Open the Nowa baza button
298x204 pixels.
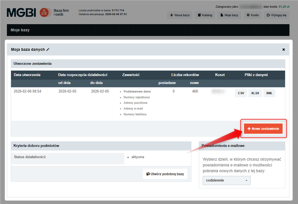[x=180, y=15]
